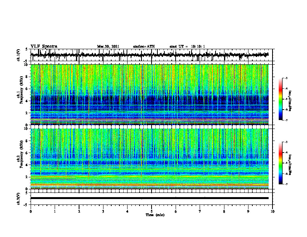Click the "-5" volt tick on ch.3(V) panel
307x237 pixels.
pyautogui.click(x=26, y=205)
